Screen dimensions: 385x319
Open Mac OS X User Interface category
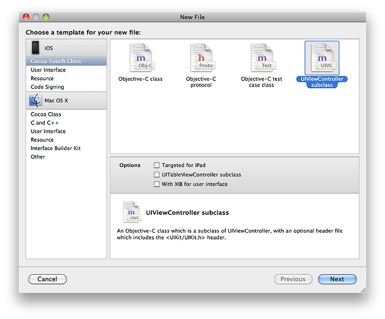pyautogui.click(x=66, y=131)
